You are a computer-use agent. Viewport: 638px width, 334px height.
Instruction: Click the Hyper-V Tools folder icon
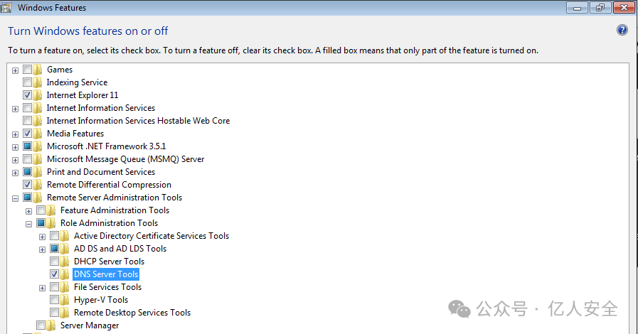(64, 300)
